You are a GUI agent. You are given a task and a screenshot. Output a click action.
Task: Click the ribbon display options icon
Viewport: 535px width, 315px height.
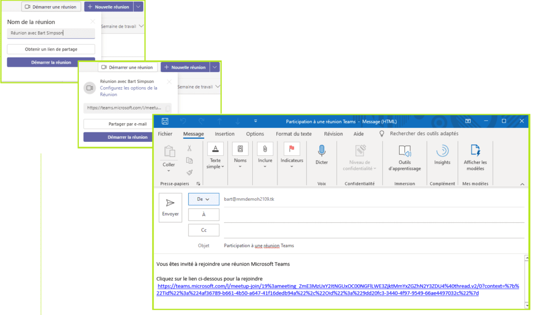click(468, 121)
